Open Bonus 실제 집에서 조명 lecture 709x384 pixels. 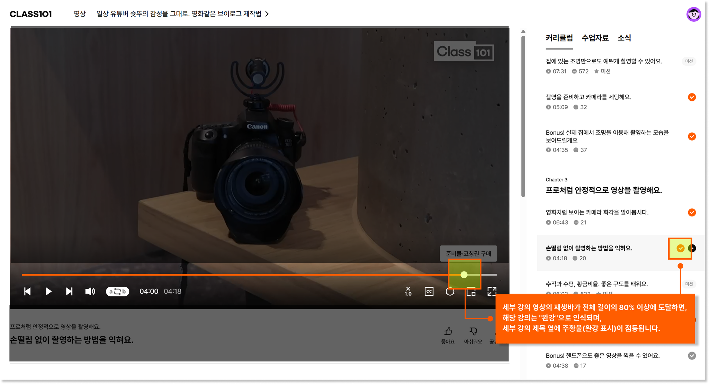click(x=607, y=136)
